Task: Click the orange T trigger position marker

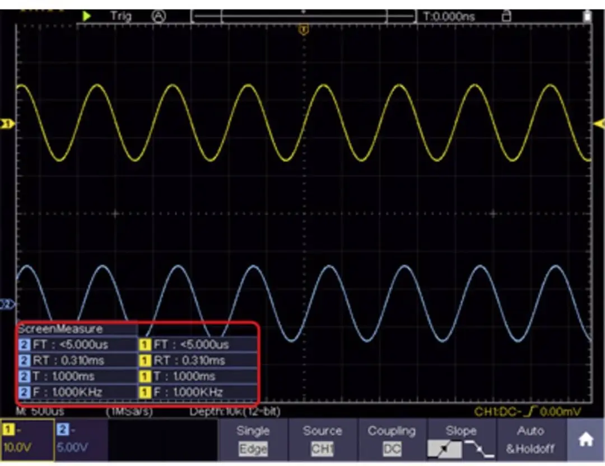Action: point(304,30)
